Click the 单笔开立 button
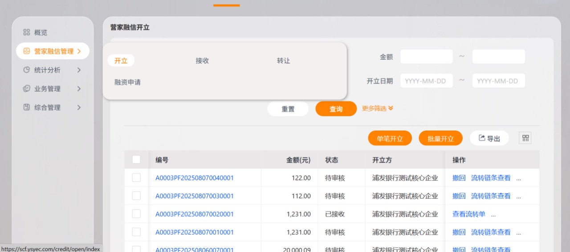 pyautogui.click(x=390, y=138)
